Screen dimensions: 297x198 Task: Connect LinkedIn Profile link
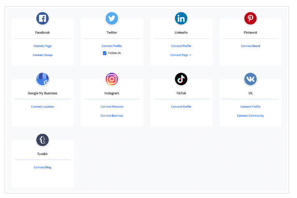[181, 46]
